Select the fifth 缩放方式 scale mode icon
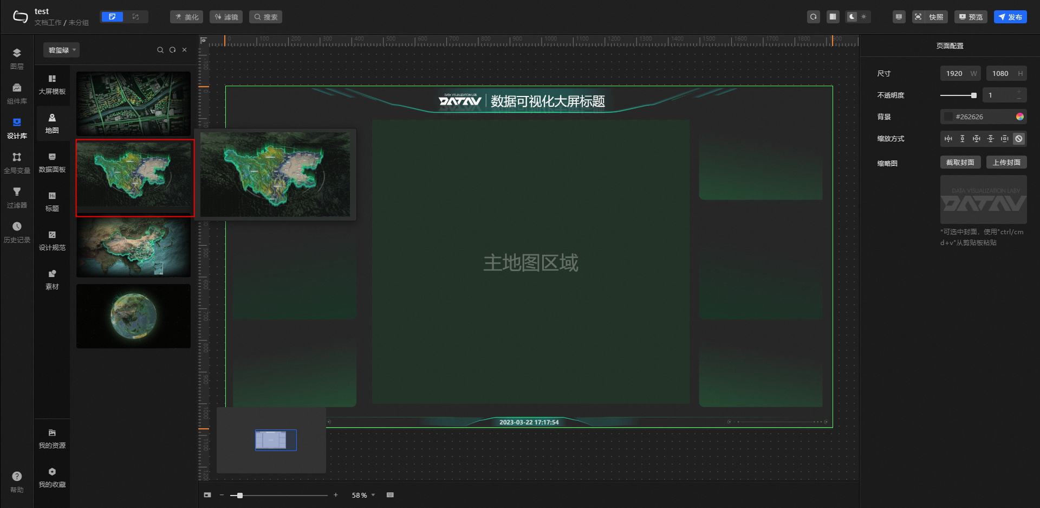This screenshot has height=508, width=1040. pyautogui.click(x=1005, y=139)
